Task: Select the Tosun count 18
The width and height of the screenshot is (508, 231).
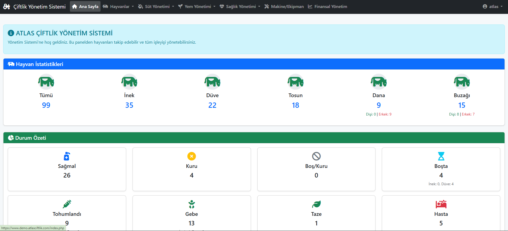Action: pos(295,105)
